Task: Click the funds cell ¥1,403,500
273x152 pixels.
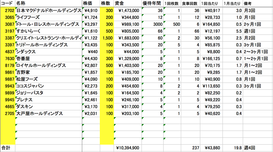Action: coord(128,66)
